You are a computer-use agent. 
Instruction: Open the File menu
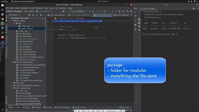click(x=7, y=8)
